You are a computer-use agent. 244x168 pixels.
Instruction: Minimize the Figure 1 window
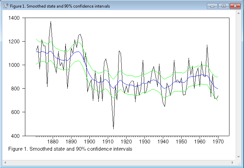tap(212, 6)
